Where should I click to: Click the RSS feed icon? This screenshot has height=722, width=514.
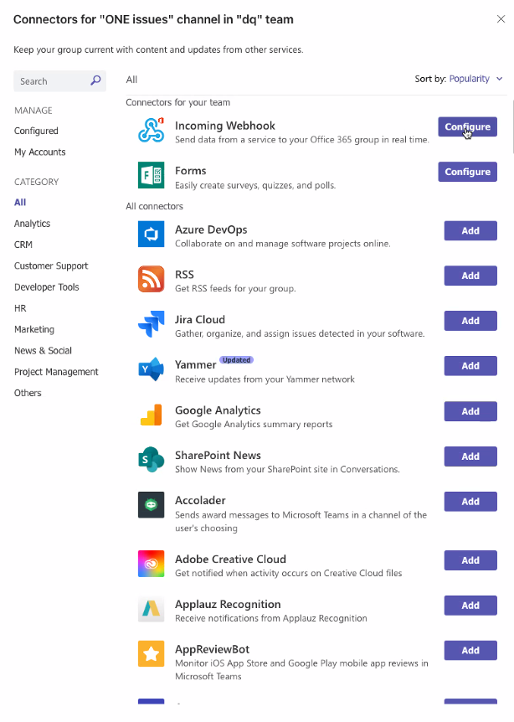pos(151,279)
